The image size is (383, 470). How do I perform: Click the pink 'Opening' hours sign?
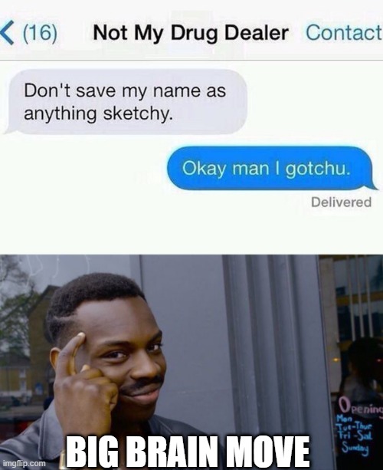(x=361, y=406)
